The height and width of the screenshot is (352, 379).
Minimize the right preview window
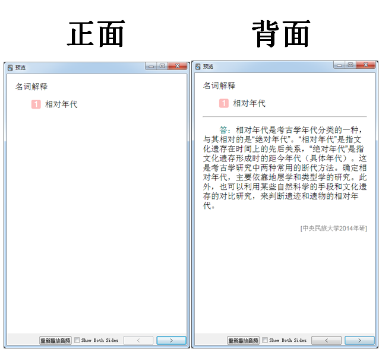click(339, 65)
